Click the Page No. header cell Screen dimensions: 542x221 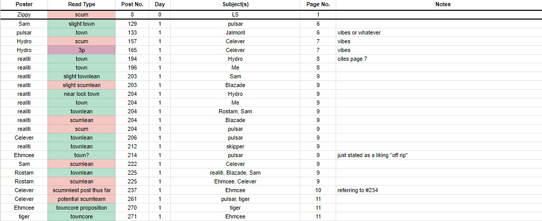[318, 4]
